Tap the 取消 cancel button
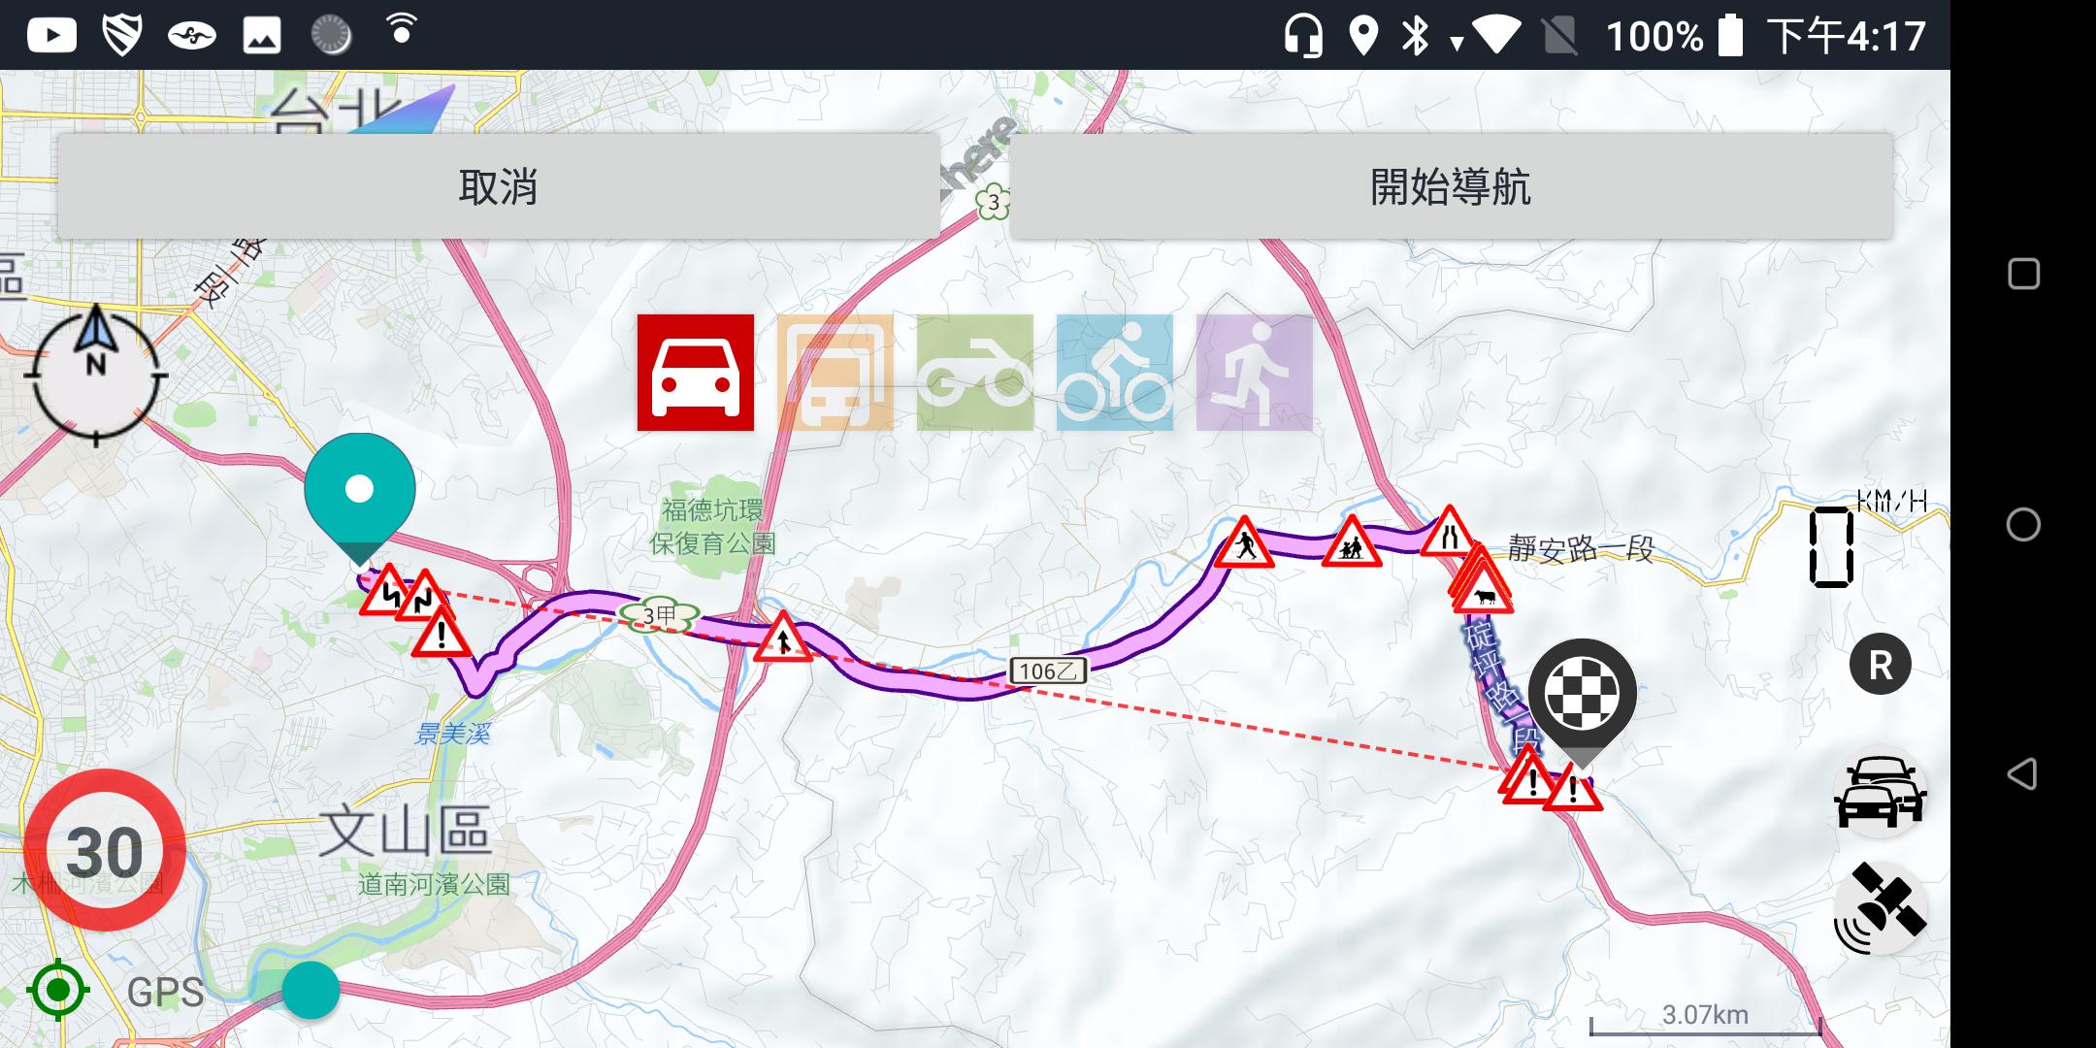2096x1048 pixels. tap(499, 186)
